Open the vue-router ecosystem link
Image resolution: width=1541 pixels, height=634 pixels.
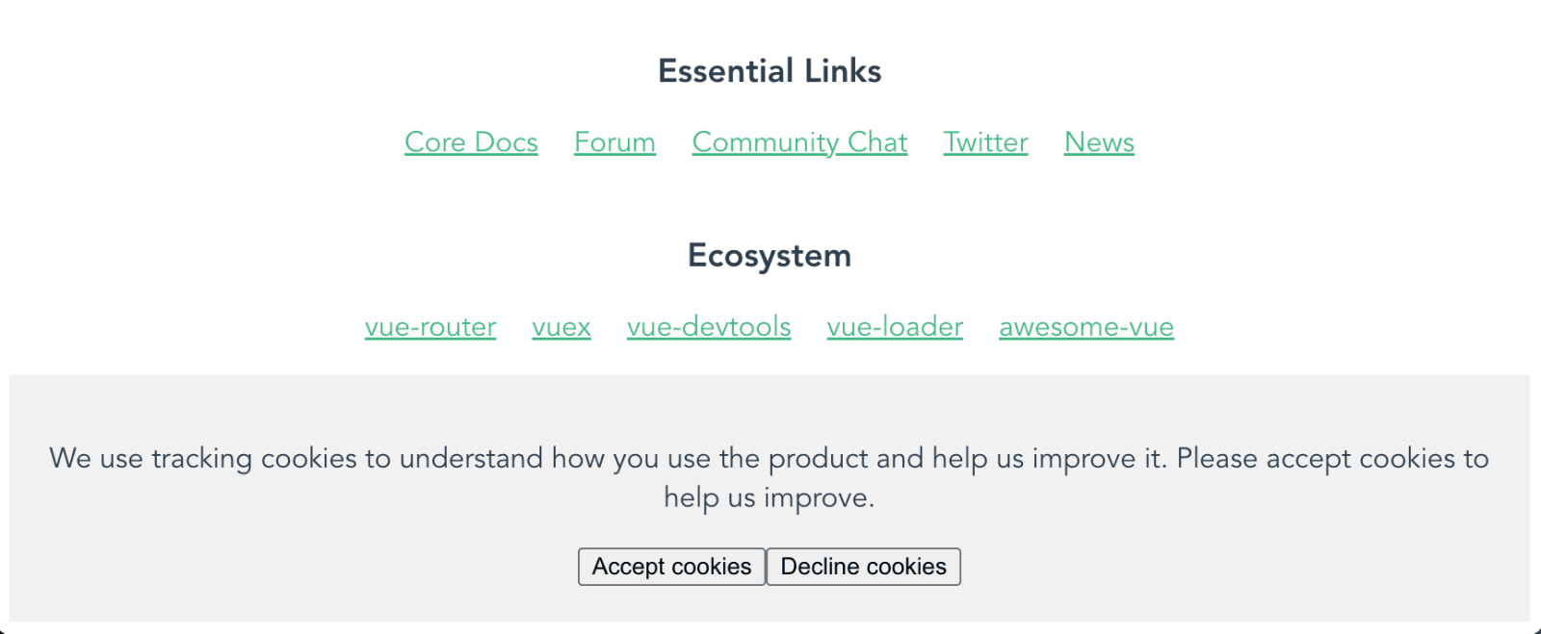tap(431, 327)
